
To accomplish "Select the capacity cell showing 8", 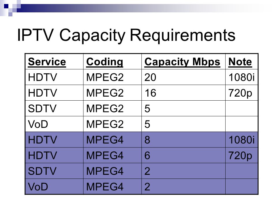I will 184,140.
